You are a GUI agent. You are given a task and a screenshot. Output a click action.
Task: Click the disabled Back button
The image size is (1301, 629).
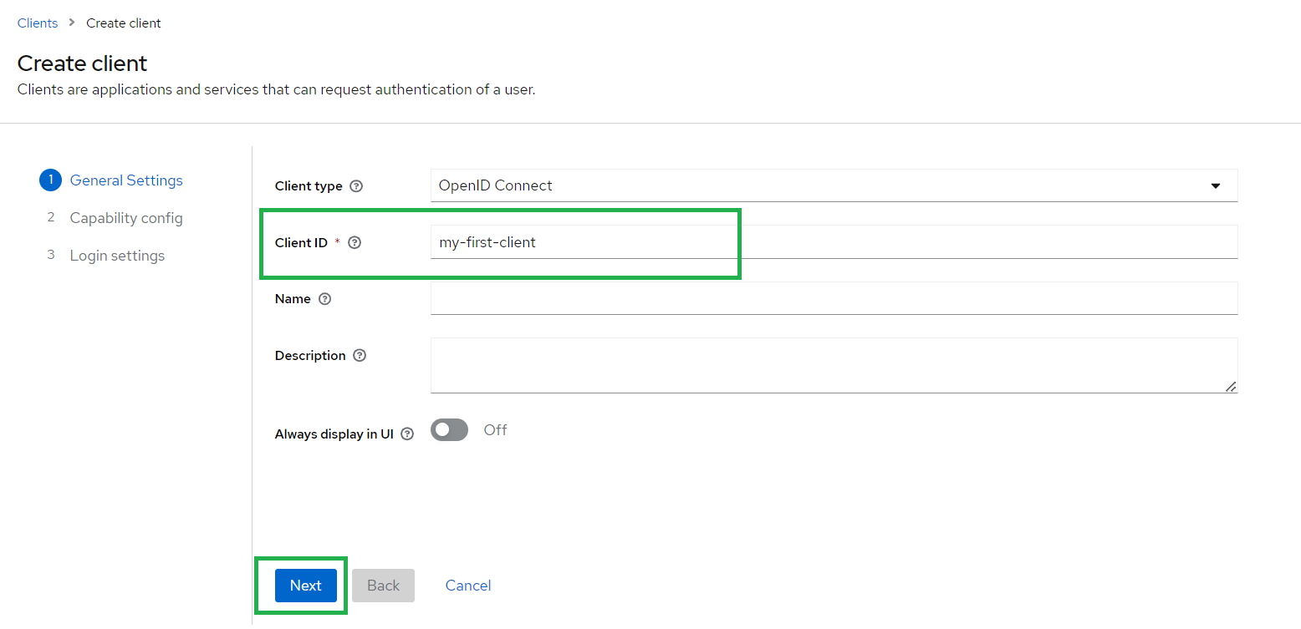(384, 586)
